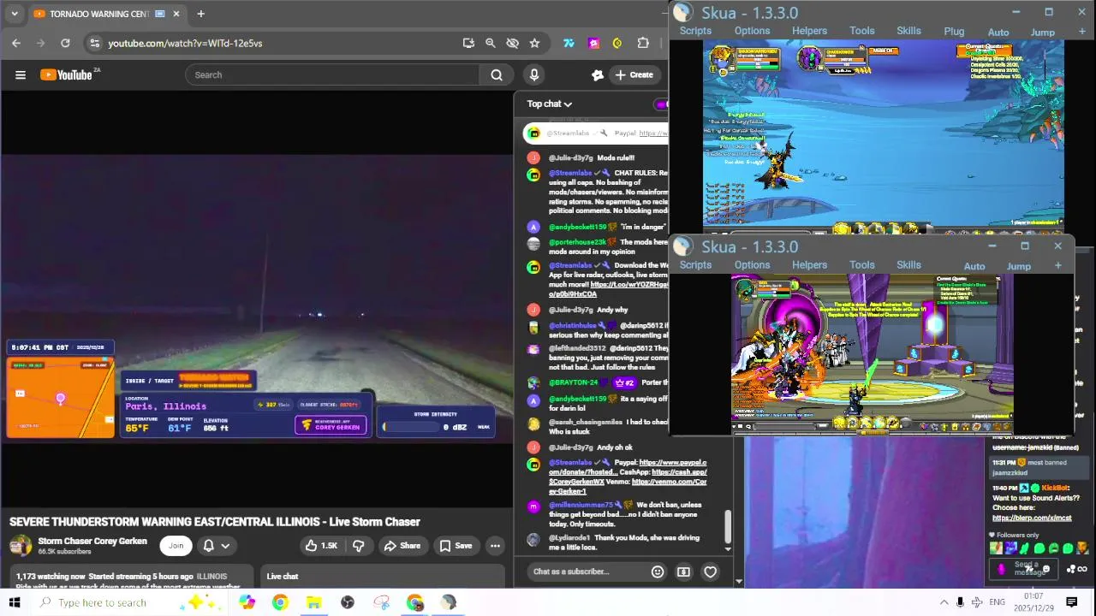This screenshot has width=1096, height=616.
Task: Click the install app icon in address bar
Action: coord(468,43)
